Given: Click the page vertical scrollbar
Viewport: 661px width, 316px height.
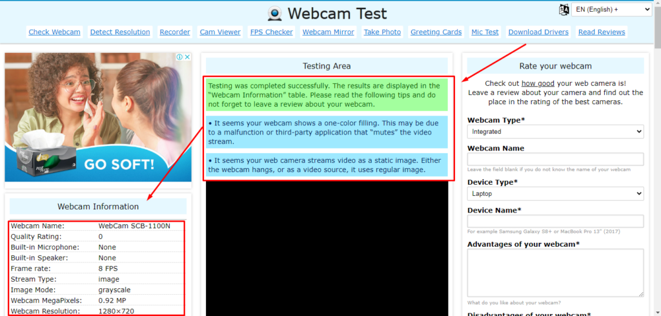Looking at the screenshot, I should [x=657, y=158].
